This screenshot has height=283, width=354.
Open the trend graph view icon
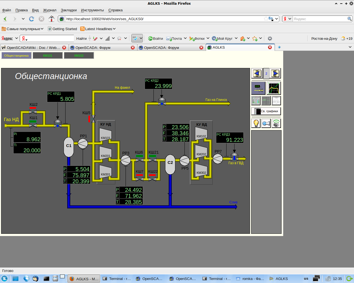(274, 88)
